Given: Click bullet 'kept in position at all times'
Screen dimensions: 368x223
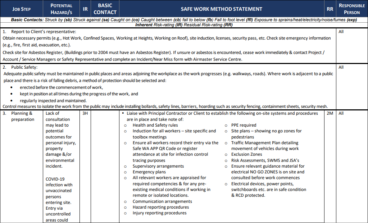Looking at the screenshot, I should pos(79,94).
